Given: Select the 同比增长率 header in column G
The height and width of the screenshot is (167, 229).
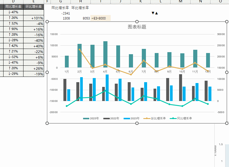Looking at the screenshot, I should 60,8.
